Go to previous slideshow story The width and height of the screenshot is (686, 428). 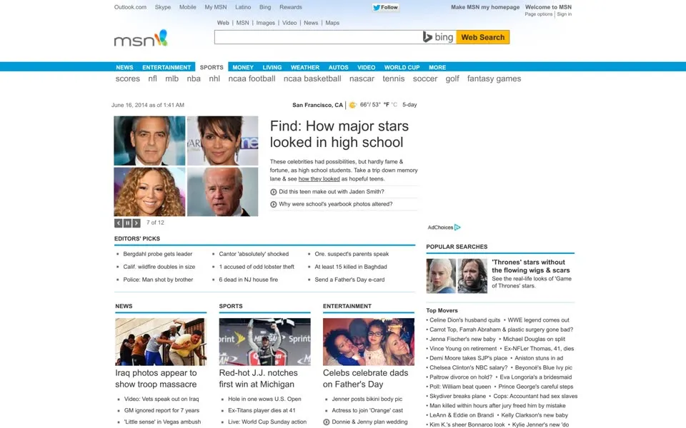coord(118,223)
